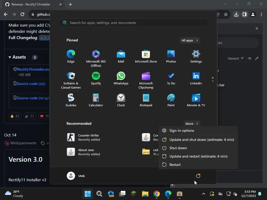Open About Java recommended item
Image resolution: width=267 pixels, height=200 pixels.
pyautogui.click(x=83, y=152)
